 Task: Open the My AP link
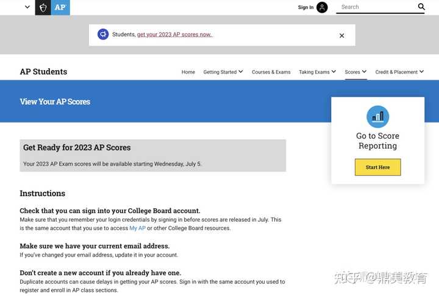[x=137, y=228]
